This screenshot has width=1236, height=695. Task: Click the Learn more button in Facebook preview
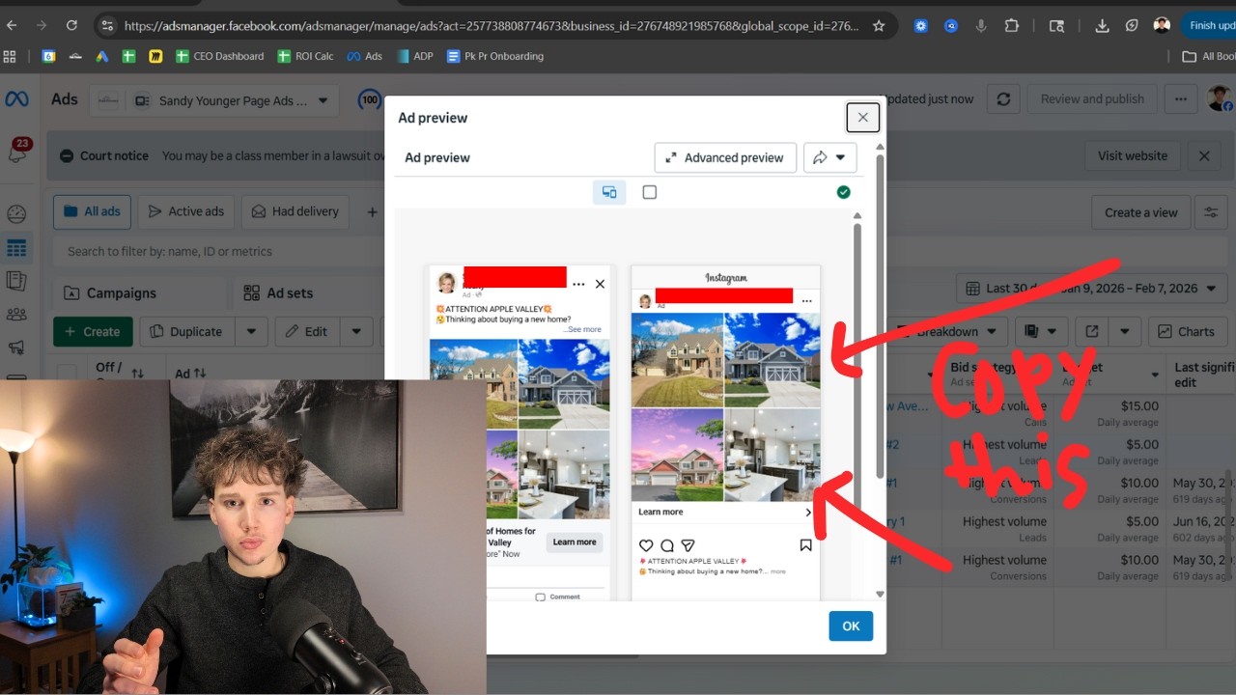[575, 542]
